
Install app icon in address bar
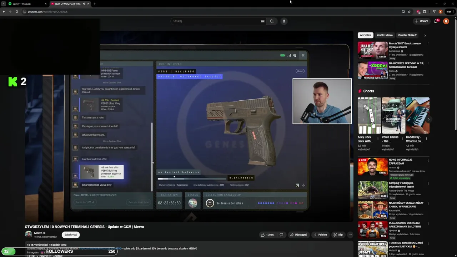(x=403, y=11)
